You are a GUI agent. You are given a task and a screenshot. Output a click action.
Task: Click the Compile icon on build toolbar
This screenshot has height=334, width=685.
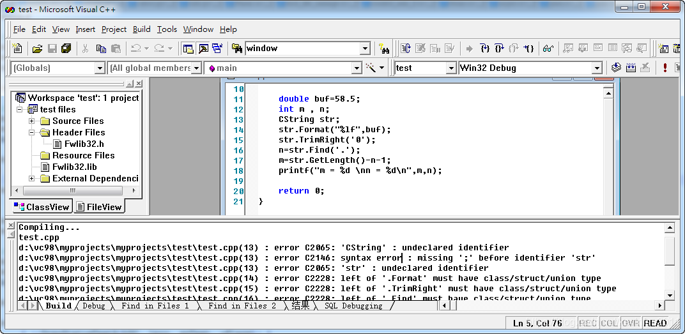click(617, 68)
